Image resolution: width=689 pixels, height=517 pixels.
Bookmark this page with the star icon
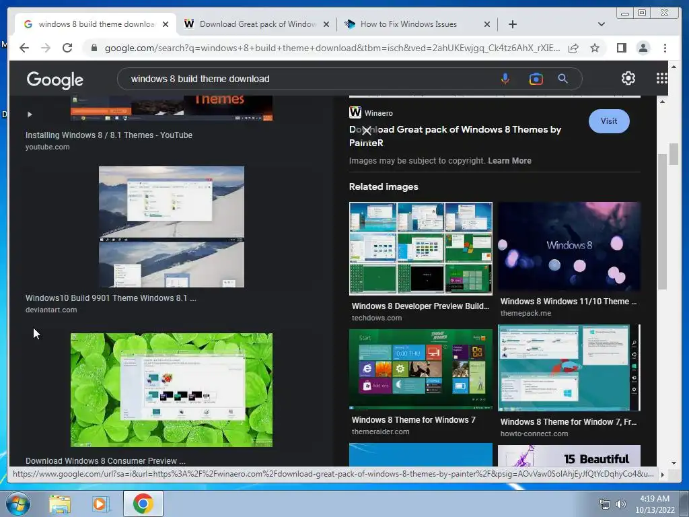(x=595, y=48)
